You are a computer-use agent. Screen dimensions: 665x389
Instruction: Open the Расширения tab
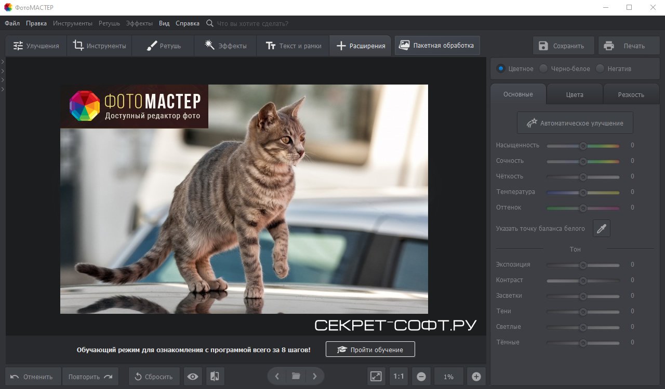[361, 46]
